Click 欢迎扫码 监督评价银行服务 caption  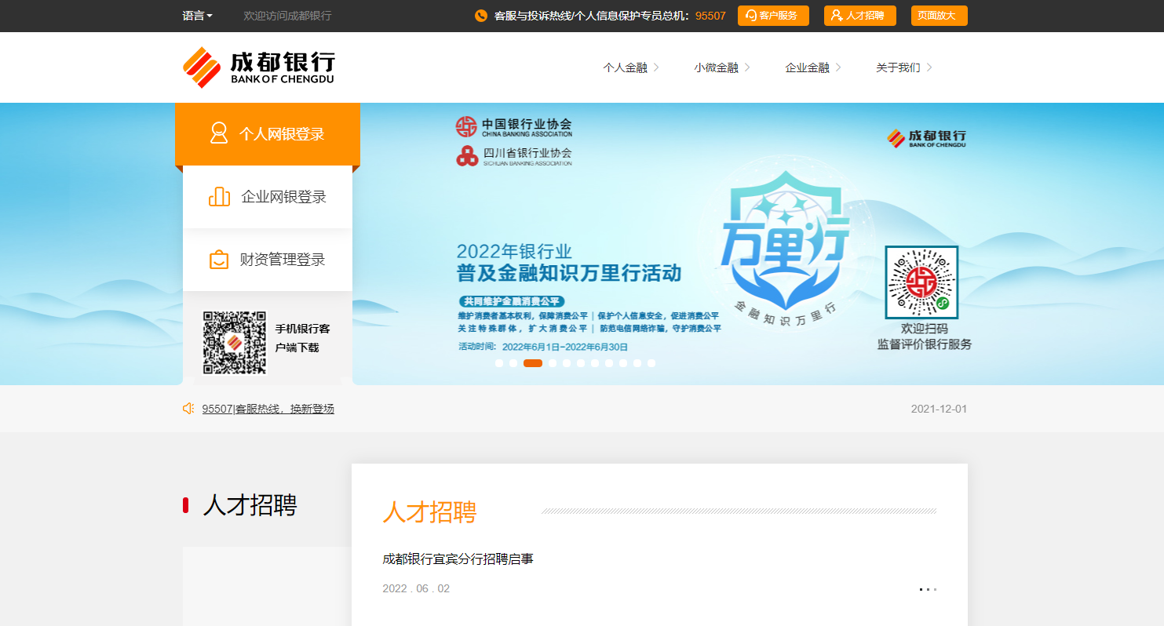(x=925, y=337)
